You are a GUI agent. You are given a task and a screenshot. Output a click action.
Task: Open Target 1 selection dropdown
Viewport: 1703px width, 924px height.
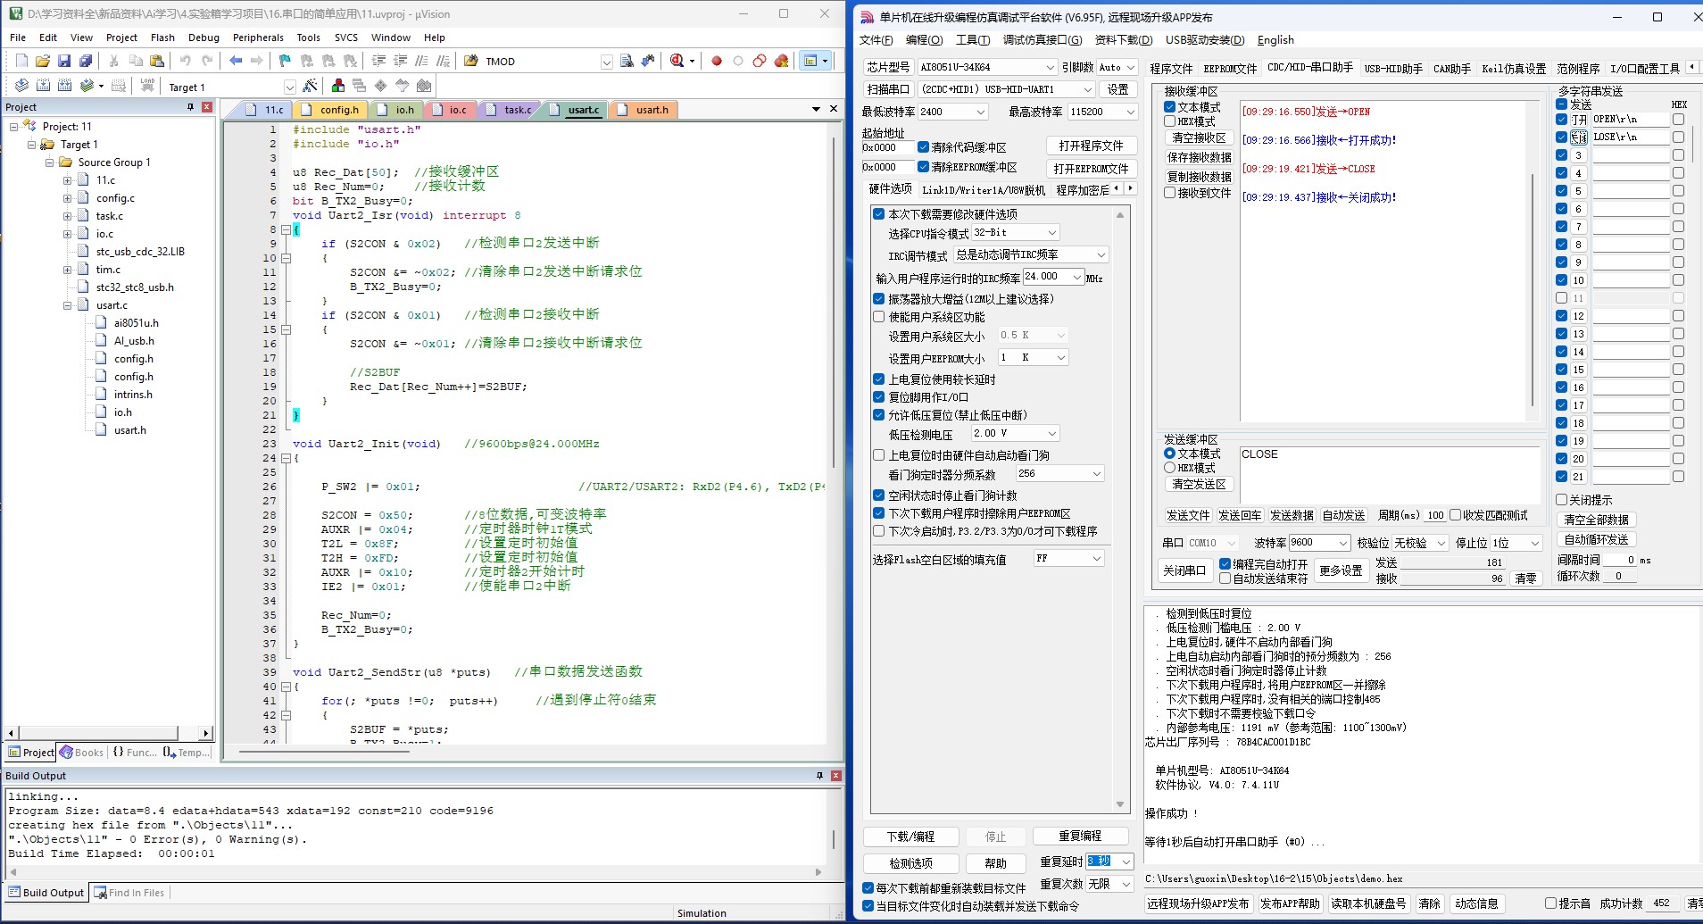[289, 87]
